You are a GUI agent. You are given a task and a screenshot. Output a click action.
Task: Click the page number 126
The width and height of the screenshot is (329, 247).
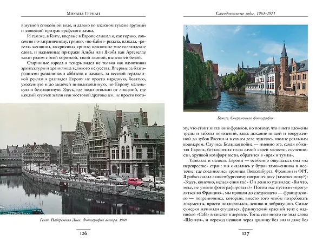pos(83,233)
